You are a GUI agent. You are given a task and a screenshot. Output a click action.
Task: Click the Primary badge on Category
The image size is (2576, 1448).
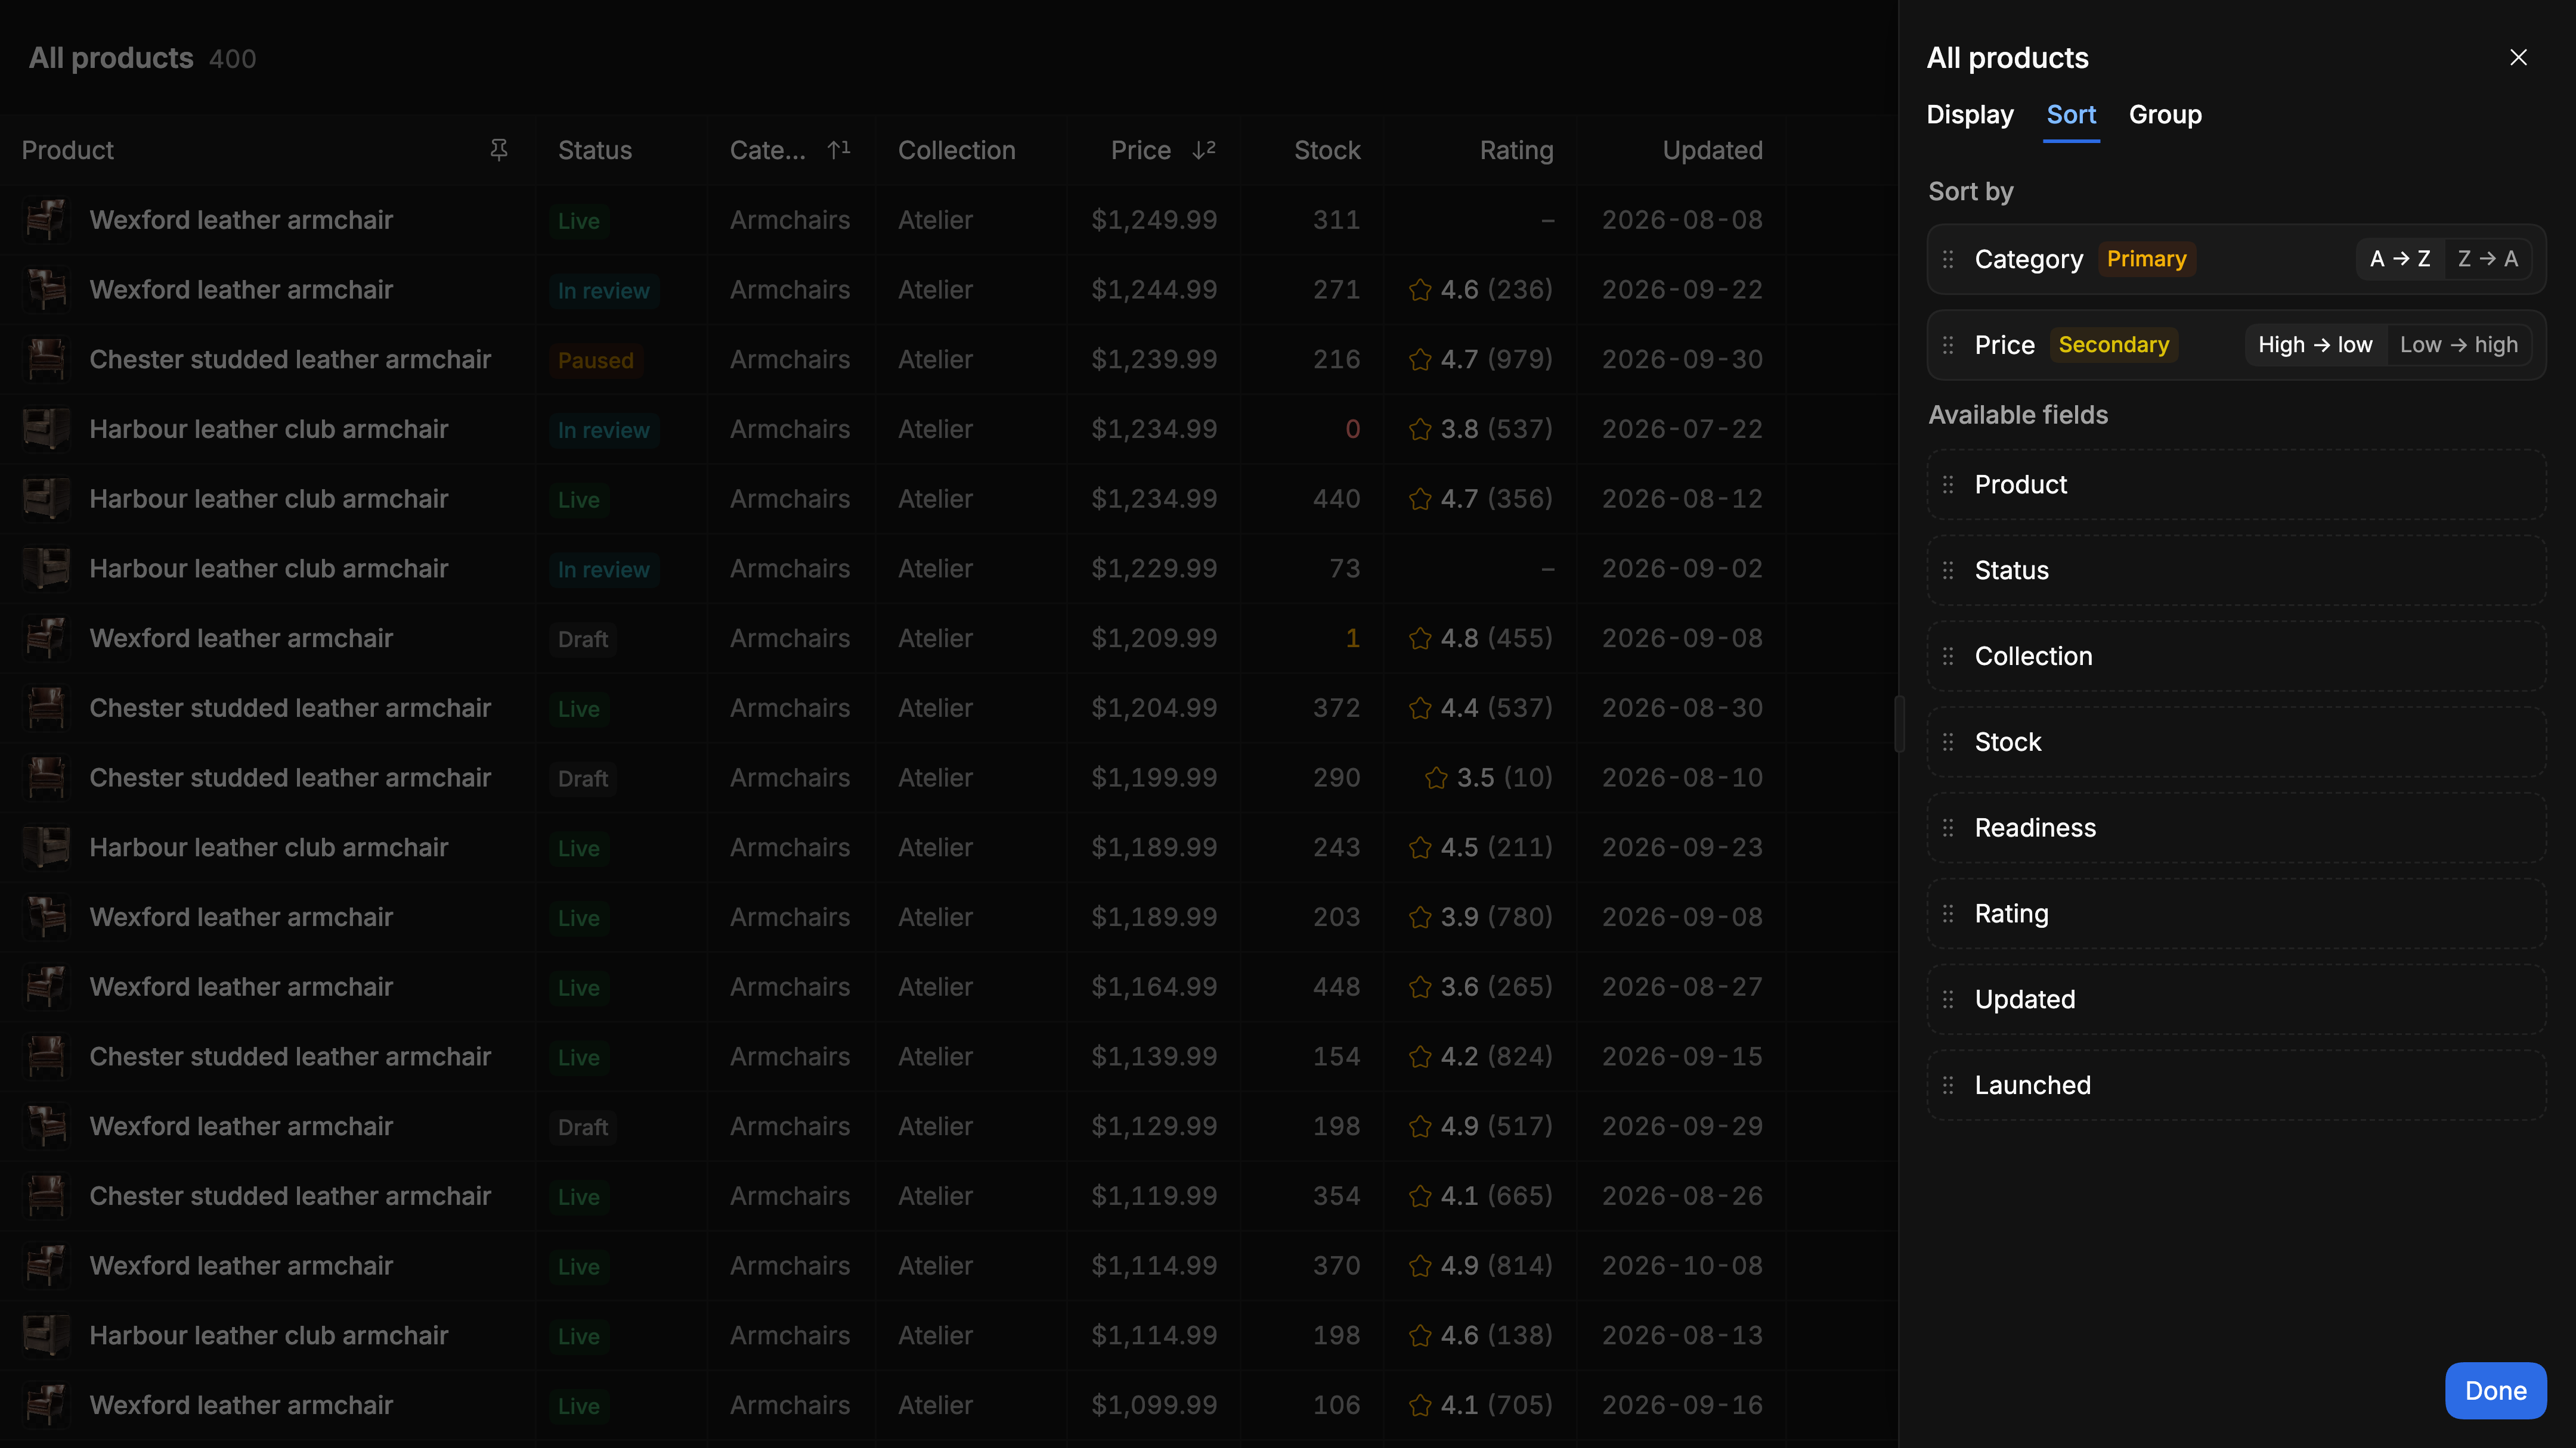(x=2146, y=259)
